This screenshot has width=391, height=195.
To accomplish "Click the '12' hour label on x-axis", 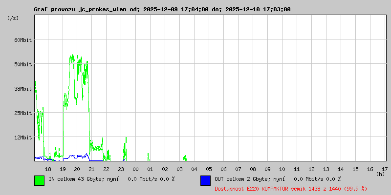I will click(311, 169).
